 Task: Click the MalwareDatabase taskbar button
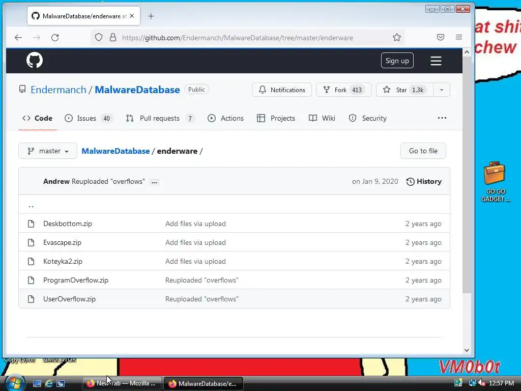click(x=204, y=383)
